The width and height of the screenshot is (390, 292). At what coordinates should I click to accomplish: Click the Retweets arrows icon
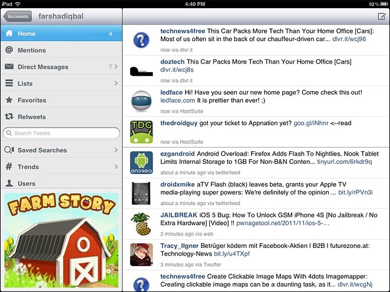tap(9, 116)
